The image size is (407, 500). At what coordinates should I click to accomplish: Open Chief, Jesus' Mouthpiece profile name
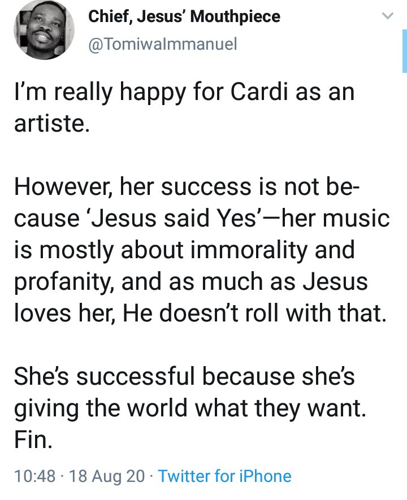tap(184, 16)
